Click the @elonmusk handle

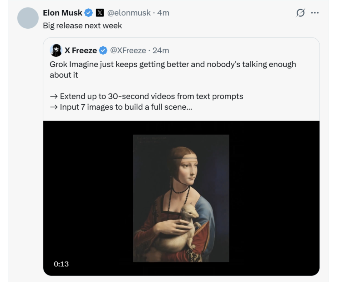128,13
